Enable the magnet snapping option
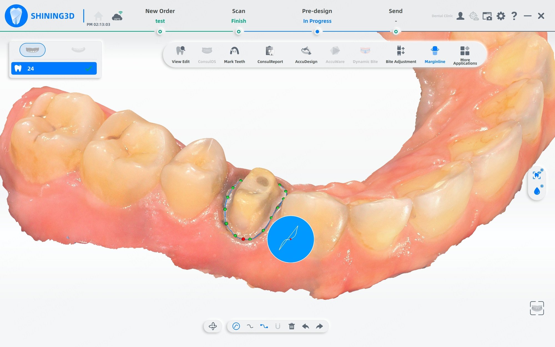The image size is (555, 347). coord(278,326)
